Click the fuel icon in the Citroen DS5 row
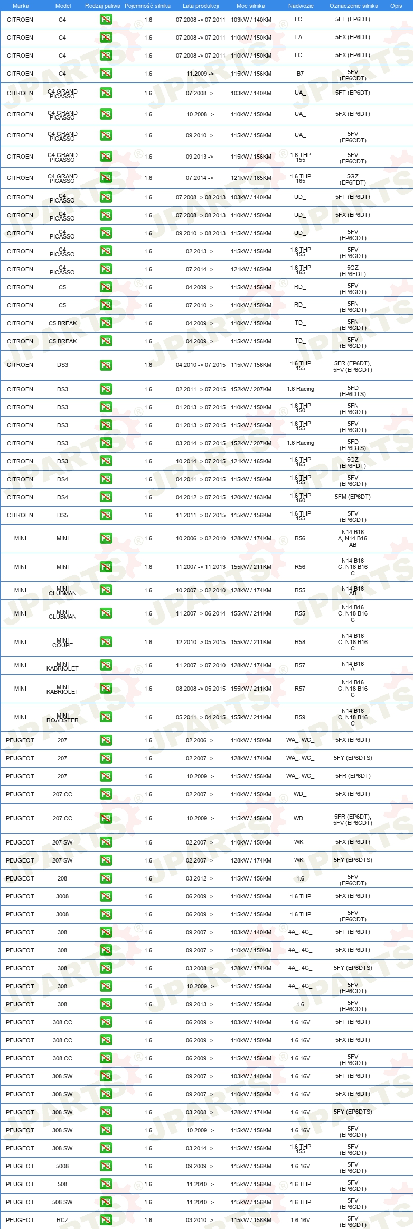 point(106,515)
